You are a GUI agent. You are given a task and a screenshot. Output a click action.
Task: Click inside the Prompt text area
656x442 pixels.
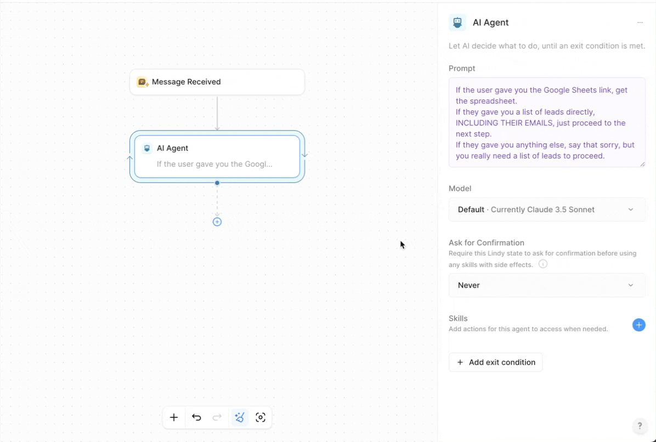point(547,122)
